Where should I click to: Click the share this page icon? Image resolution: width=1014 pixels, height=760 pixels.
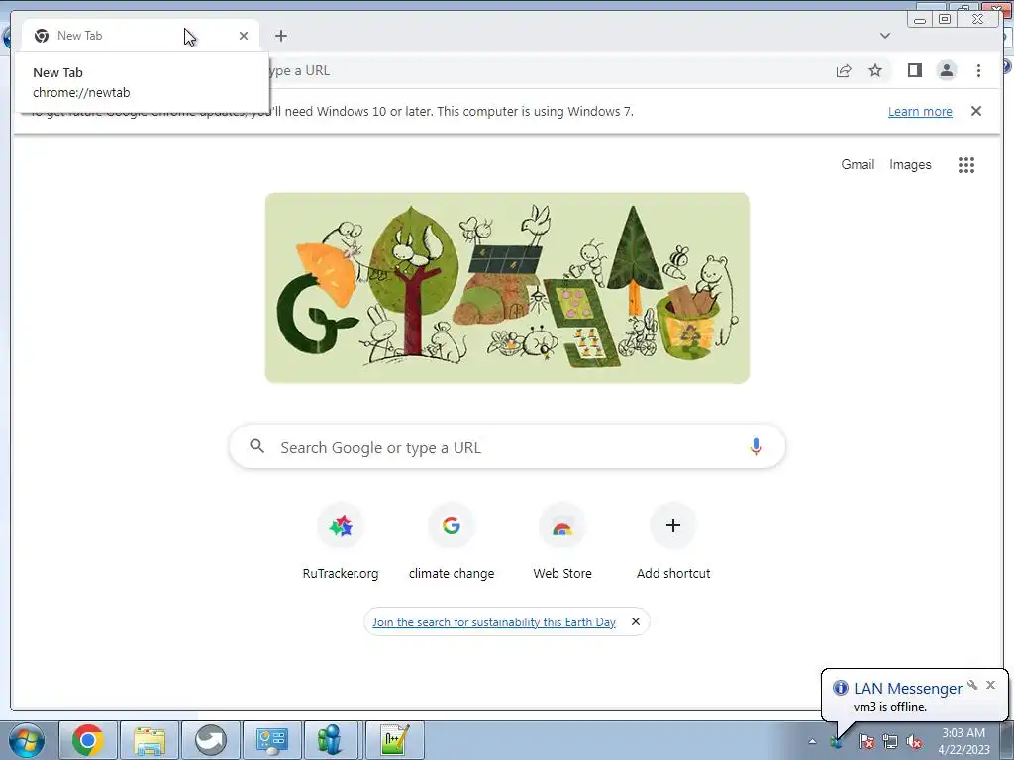(844, 70)
